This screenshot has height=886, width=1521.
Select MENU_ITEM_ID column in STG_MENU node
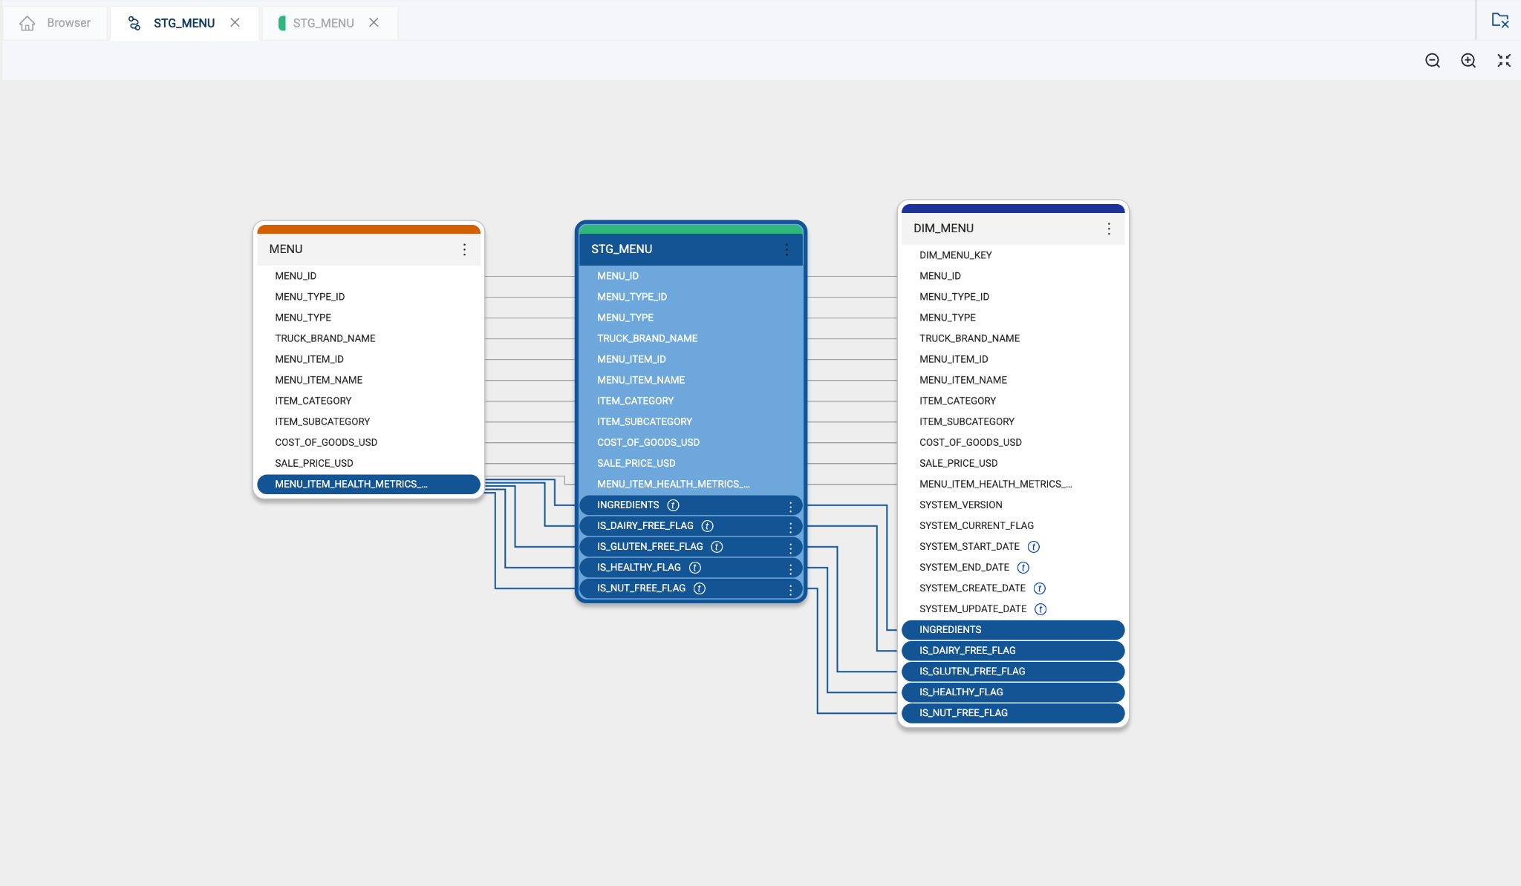[690, 359]
